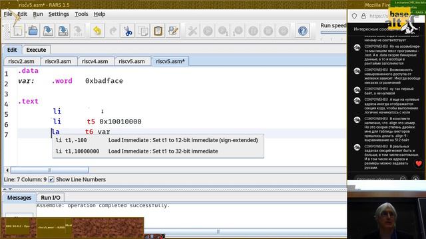Open a file using the Open folder icon
Viewport: 426px width, 239px height.
point(33,31)
